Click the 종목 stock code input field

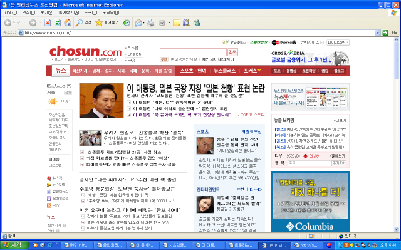[x=309, y=162]
